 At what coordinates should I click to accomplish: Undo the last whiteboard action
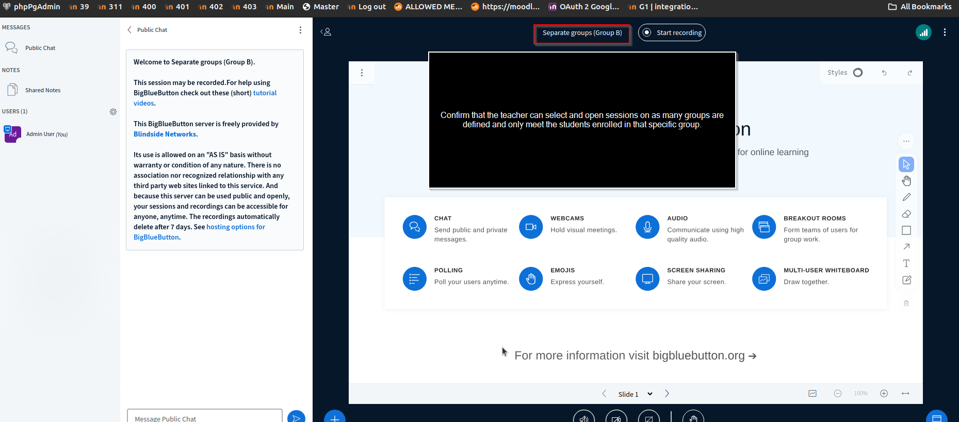tap(884, 73)
